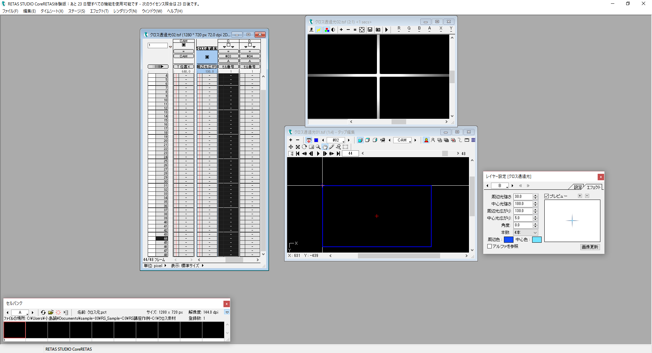The height and width of the screenshot is (353, 652).
Task: Click the 周辺光強さ value field
Action: [x=523, y=197]
